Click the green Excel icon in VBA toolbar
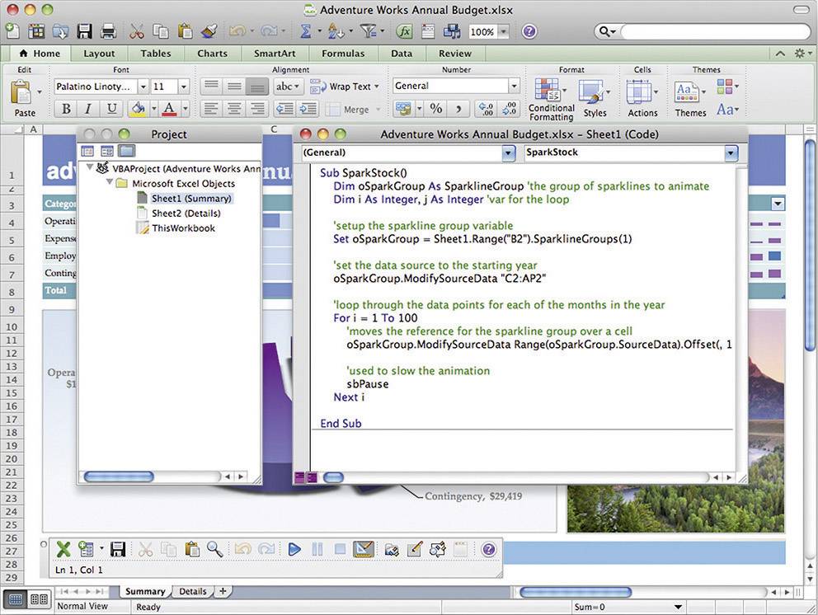818x615 pixels. (63, 549)
